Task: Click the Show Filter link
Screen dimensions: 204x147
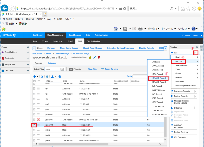Action: click(x=92, y=69)
